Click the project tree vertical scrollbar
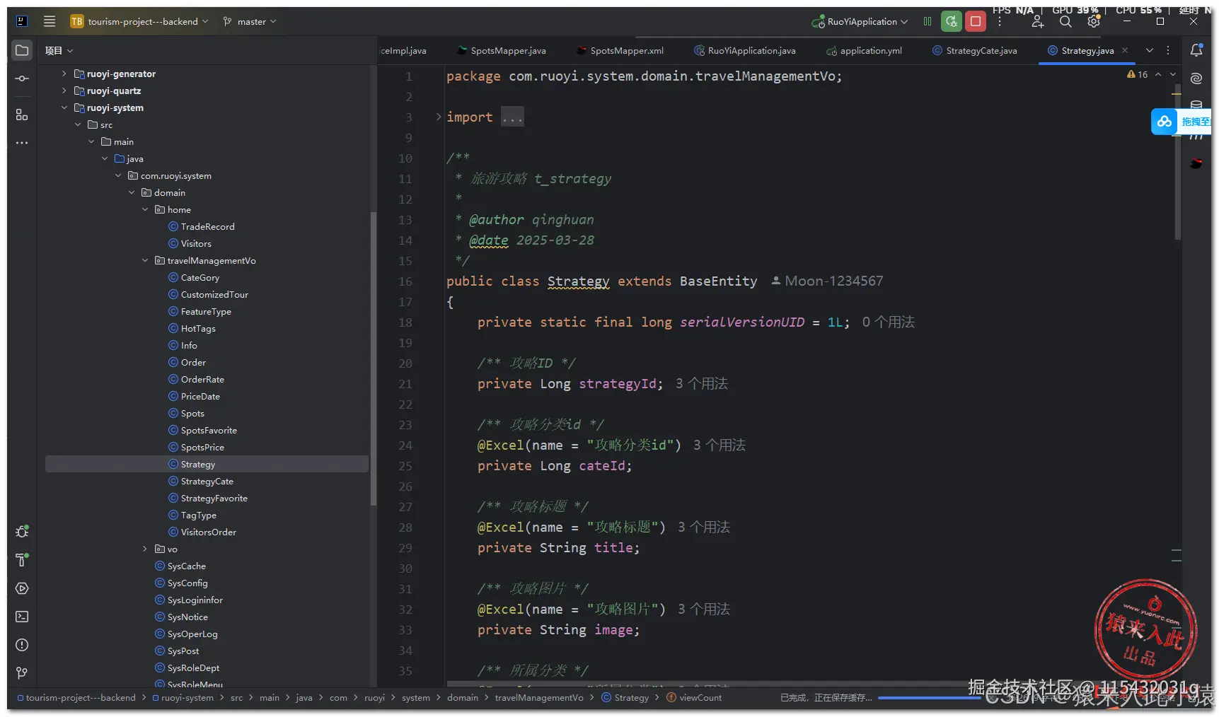Image resolution: width=1219 pixels, height=717 pixels. (x=373, y=359)
